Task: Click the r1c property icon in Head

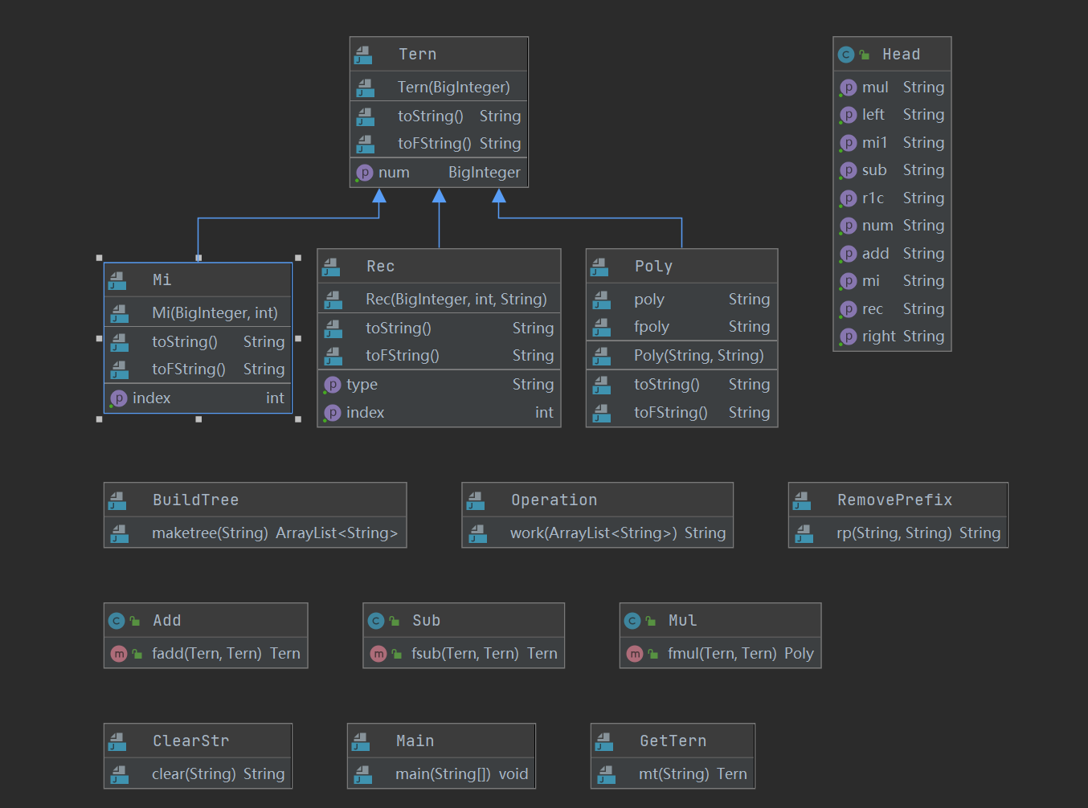Action: (x=848, y=198)
